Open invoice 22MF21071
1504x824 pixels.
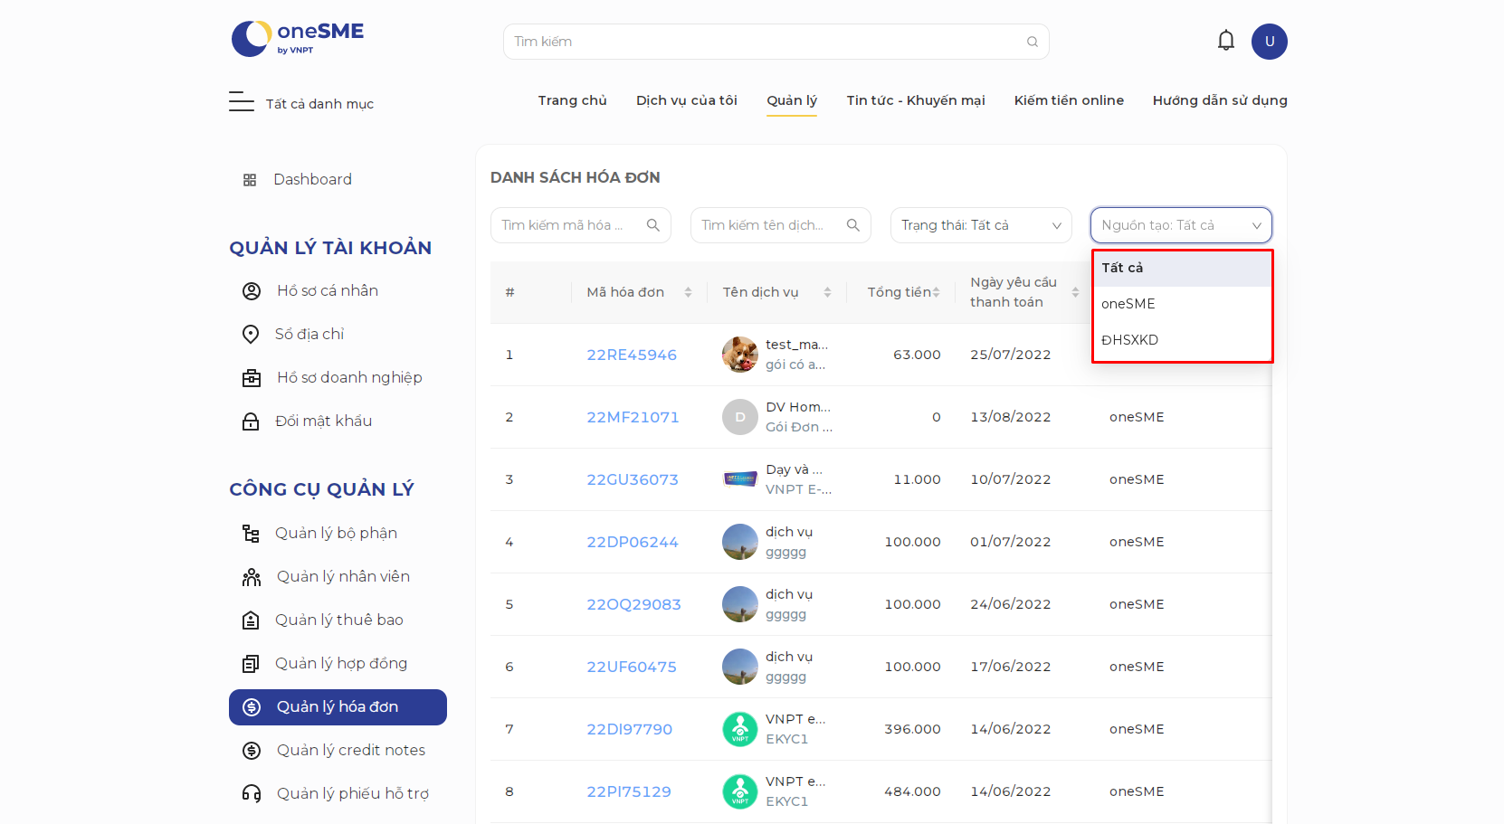(x=633, y=417)
